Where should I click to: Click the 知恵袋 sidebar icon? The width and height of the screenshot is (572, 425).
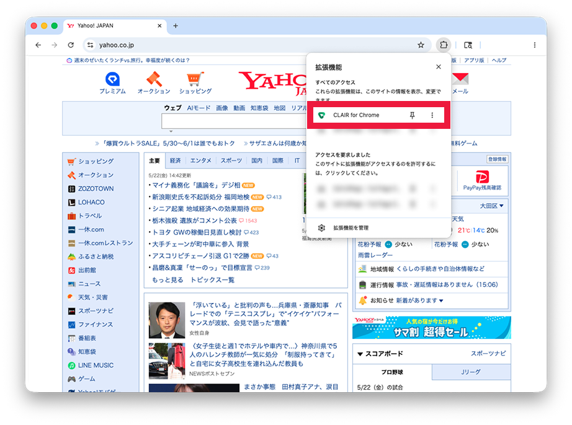tap(71, 352)
